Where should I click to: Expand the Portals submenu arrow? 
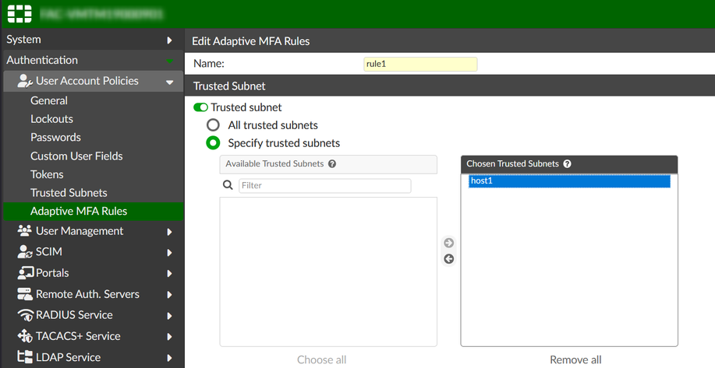pyautogui.click(x=169, y=274)
